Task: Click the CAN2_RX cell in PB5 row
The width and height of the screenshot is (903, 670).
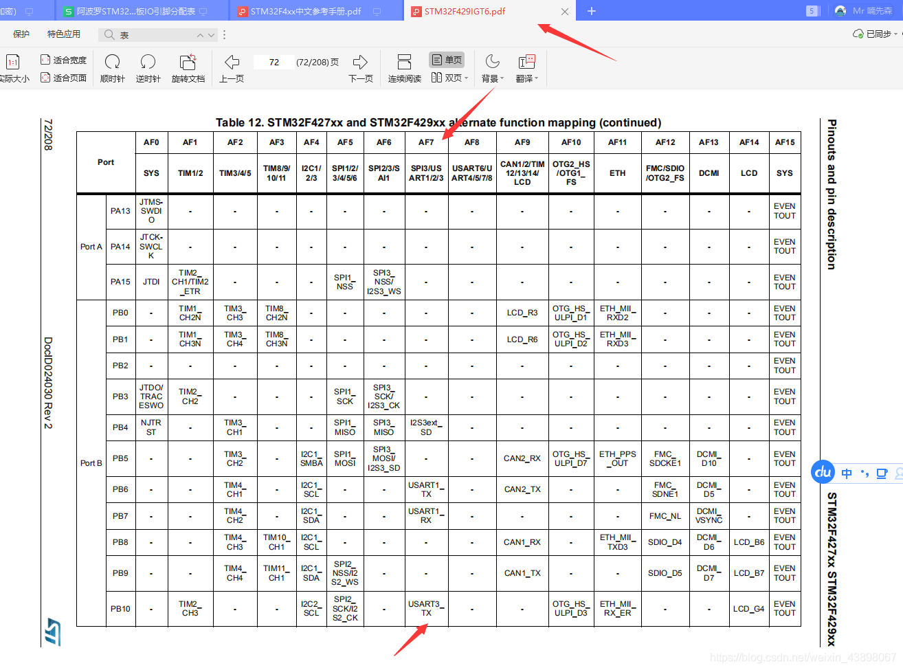Action: [522, 458]
